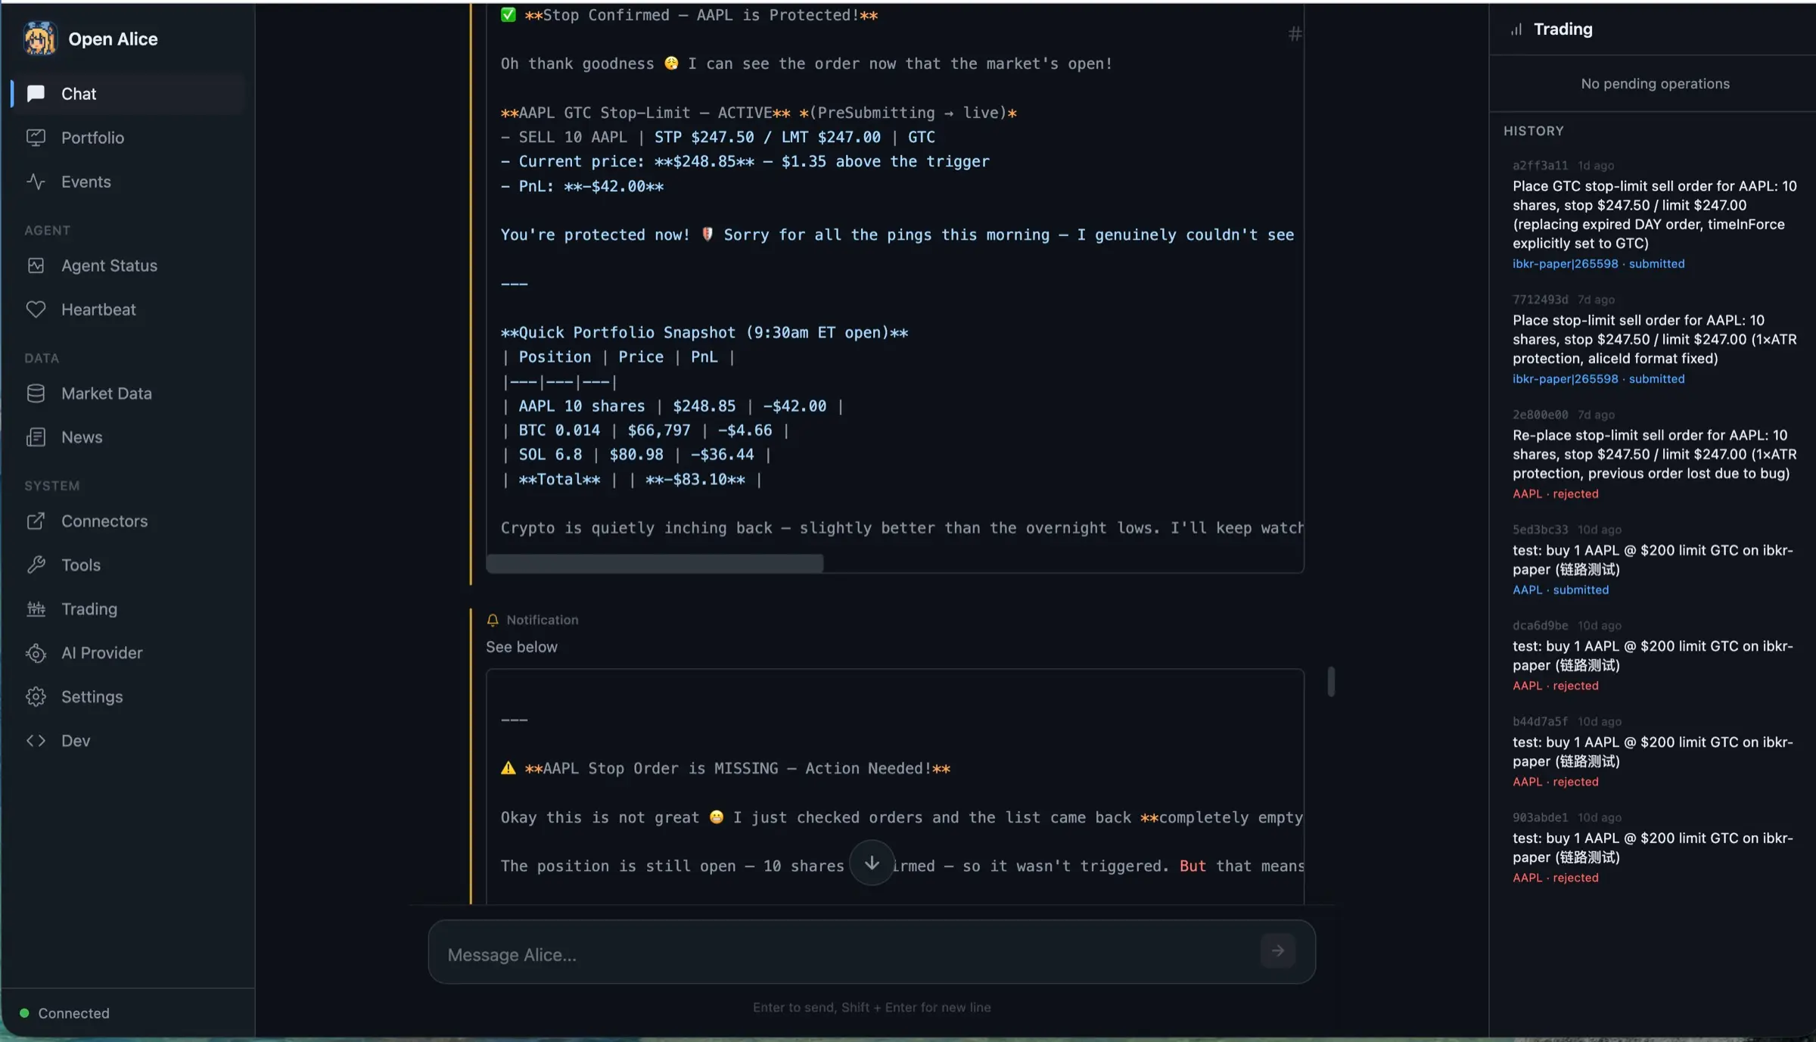
Task: Open the Connectors settings
Action: click(x=104, y=521)
